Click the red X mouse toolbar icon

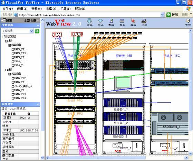tap(133, 22)
